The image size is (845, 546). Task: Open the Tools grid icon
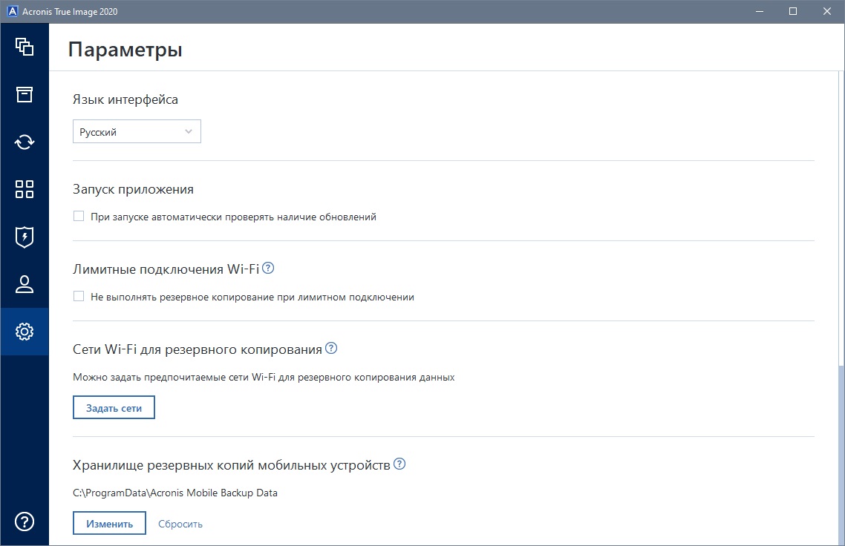pos(25,189)
